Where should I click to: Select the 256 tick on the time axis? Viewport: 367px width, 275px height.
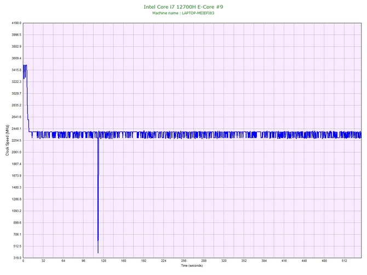184,261
